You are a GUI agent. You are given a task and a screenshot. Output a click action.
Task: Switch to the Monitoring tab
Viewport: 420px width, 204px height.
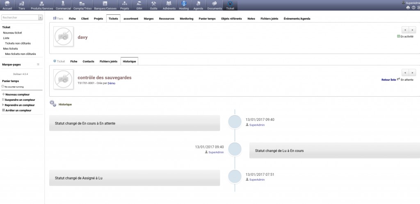pos(186,18)
